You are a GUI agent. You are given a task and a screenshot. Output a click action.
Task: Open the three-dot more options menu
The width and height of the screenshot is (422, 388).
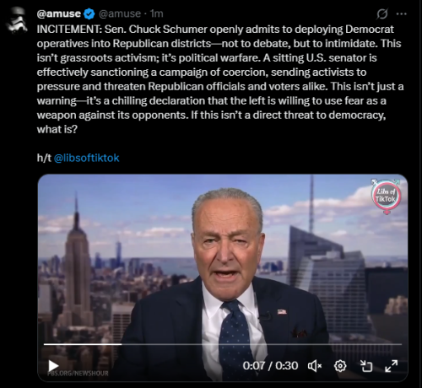coord(401,13)
